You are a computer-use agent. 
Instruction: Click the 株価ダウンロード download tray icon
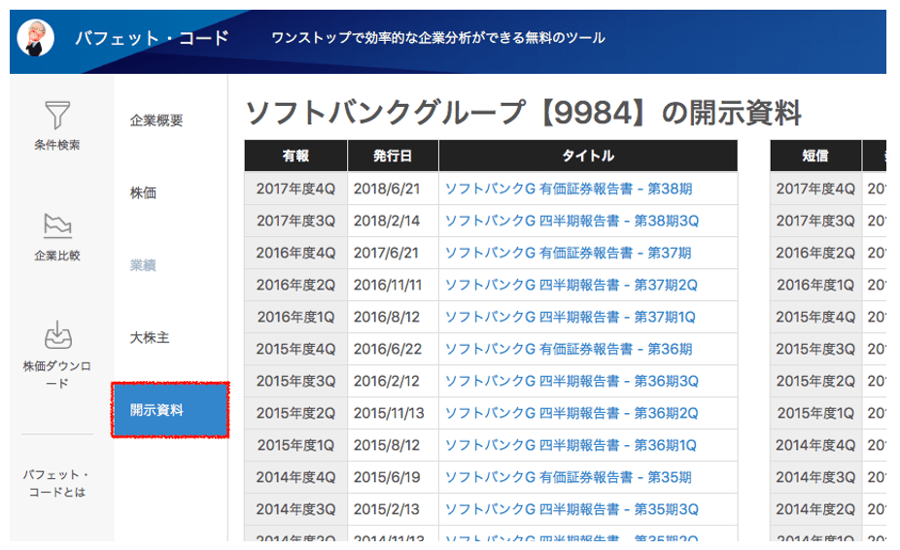tap(57, 336)
